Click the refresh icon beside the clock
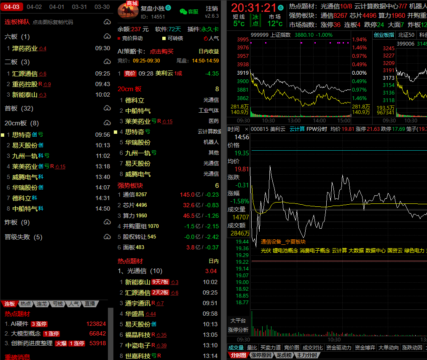The height and width of the screenshot is (360, 427). [x=281, y=8]
